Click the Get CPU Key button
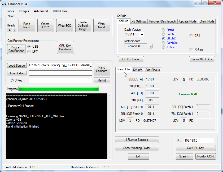This screenshot has height=172, width=223. click(195, 148)
